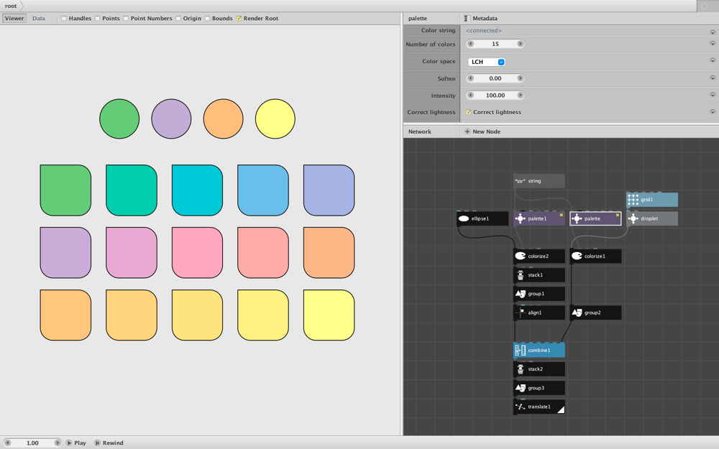Select the colorize2 node icon
Image resolution: width=719 pixels, height=449 pixels.
(520, 256)
